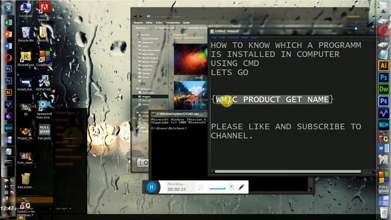This screenshot has width=391, height=220.
Task: Click the CMD prompt line
Action: pos(169,128)
